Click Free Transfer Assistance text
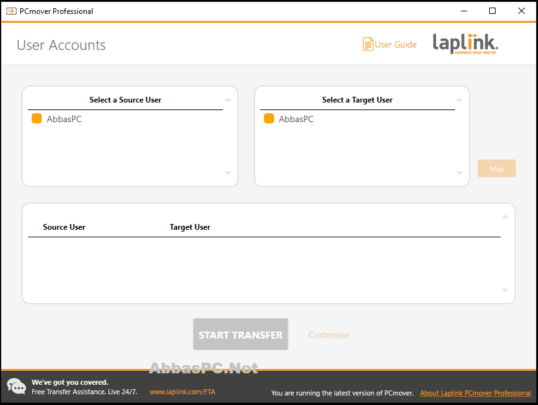Screen dimensions: 538x405 point(84,392)
